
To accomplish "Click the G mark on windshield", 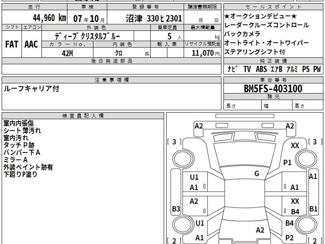I will coord(257,174).
